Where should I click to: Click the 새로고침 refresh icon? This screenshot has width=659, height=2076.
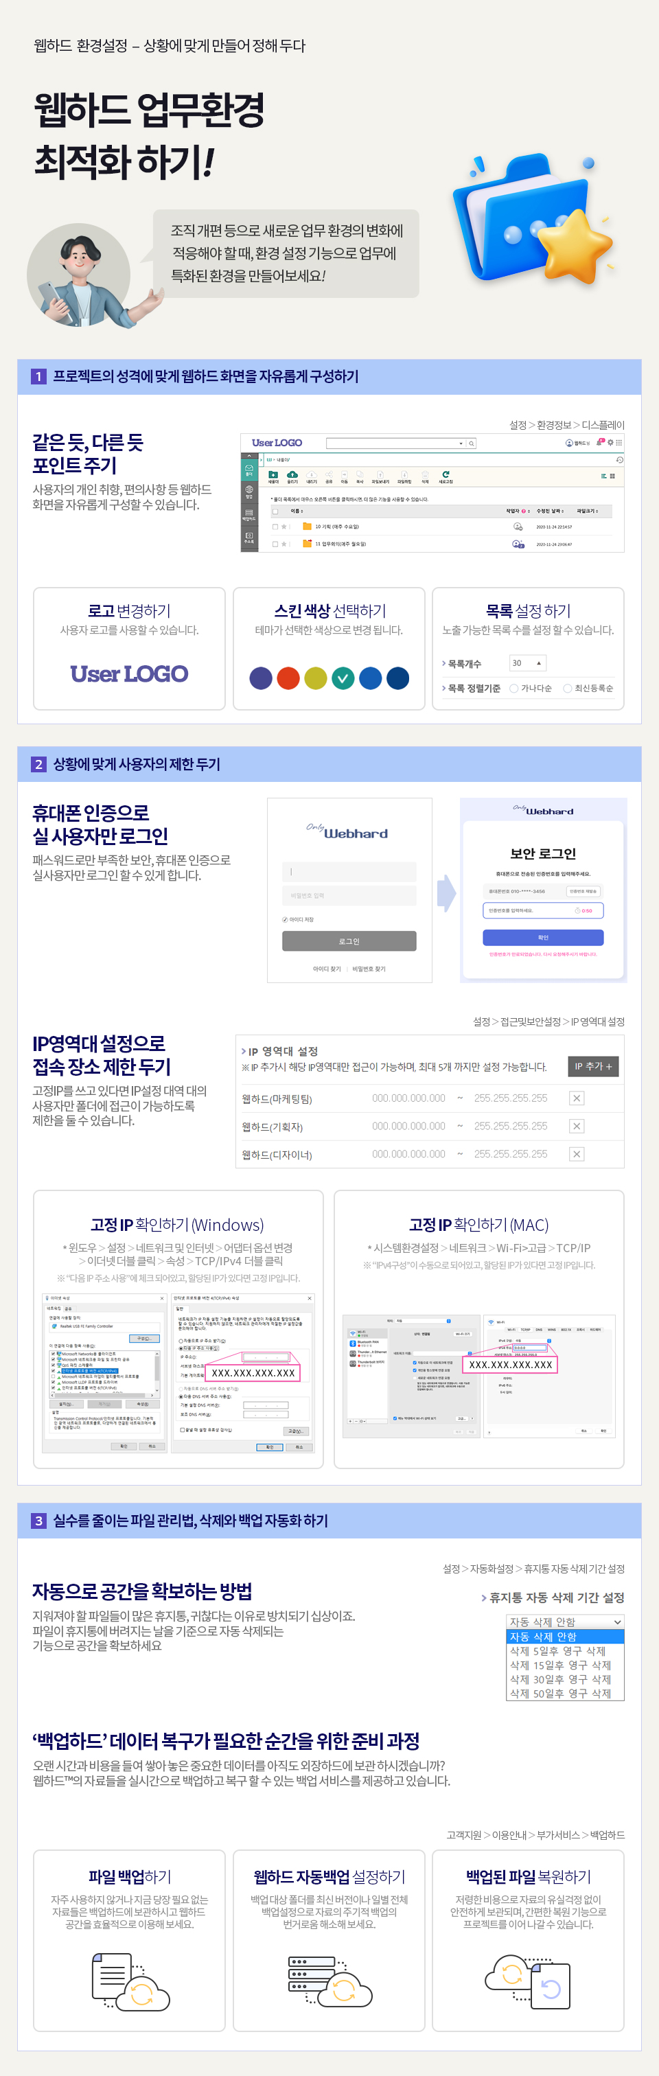(x=446, y=474)
